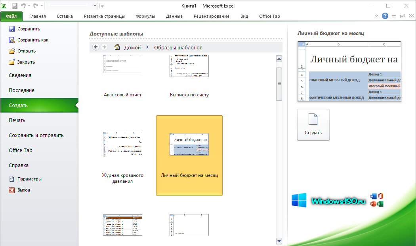Close the workbook window icon in ribbon
The height and width of the screenshot is (246, 416).
click(411, 16)
